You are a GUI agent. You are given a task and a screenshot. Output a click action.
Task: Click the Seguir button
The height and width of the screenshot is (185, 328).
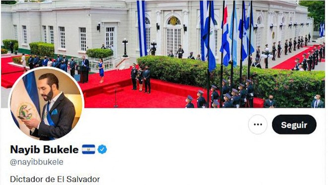click(294, 125)
